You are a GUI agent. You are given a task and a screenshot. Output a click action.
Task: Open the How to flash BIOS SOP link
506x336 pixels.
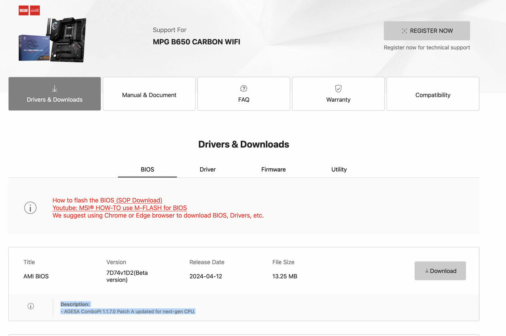click(x=107, y=200)
